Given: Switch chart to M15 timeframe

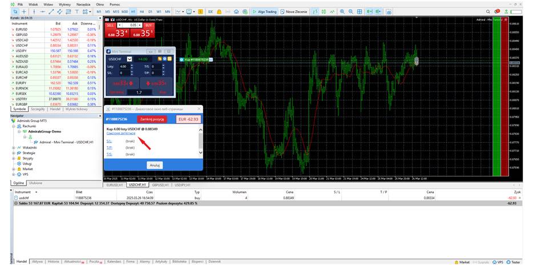Looking at the screenshot, I should click(116, 11).
